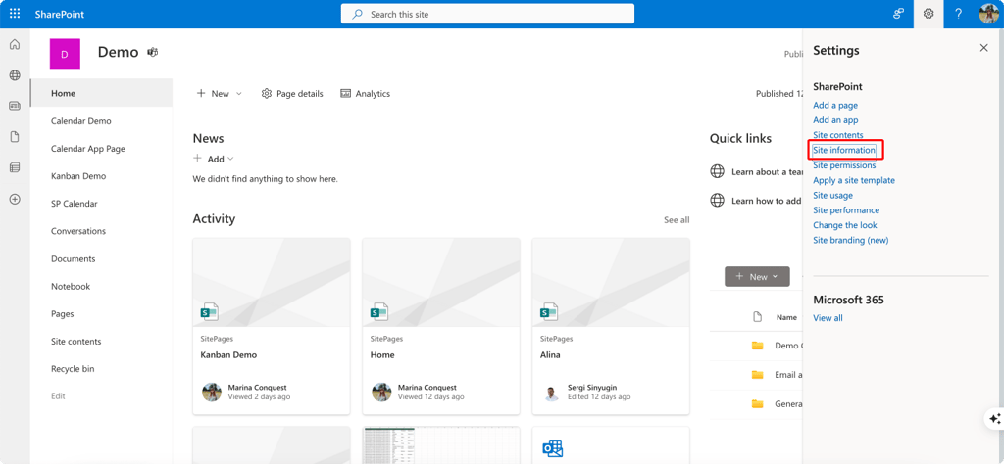1004x464 pixels.
Task: Click Sergi Sinyugin avatar on Alina card
Action: (551, 392)
